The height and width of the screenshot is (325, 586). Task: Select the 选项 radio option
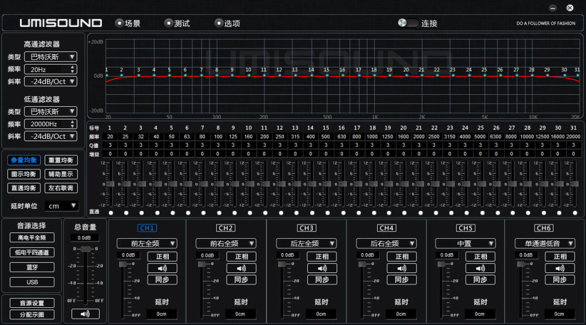tap(219, 23)
